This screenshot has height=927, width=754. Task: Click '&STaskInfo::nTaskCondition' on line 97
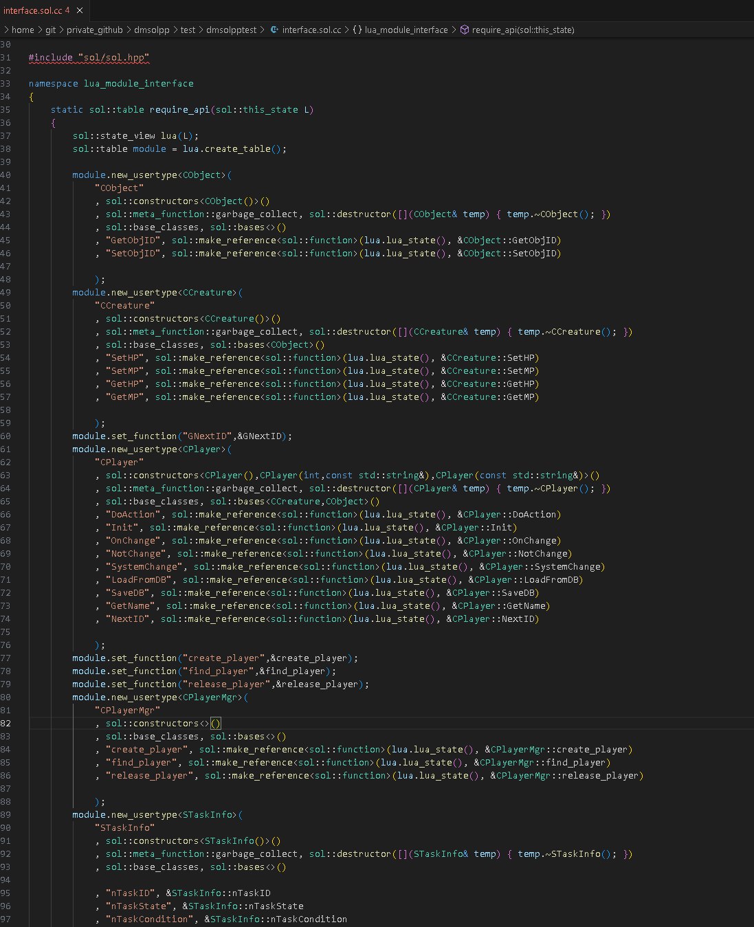pos(276,919)
